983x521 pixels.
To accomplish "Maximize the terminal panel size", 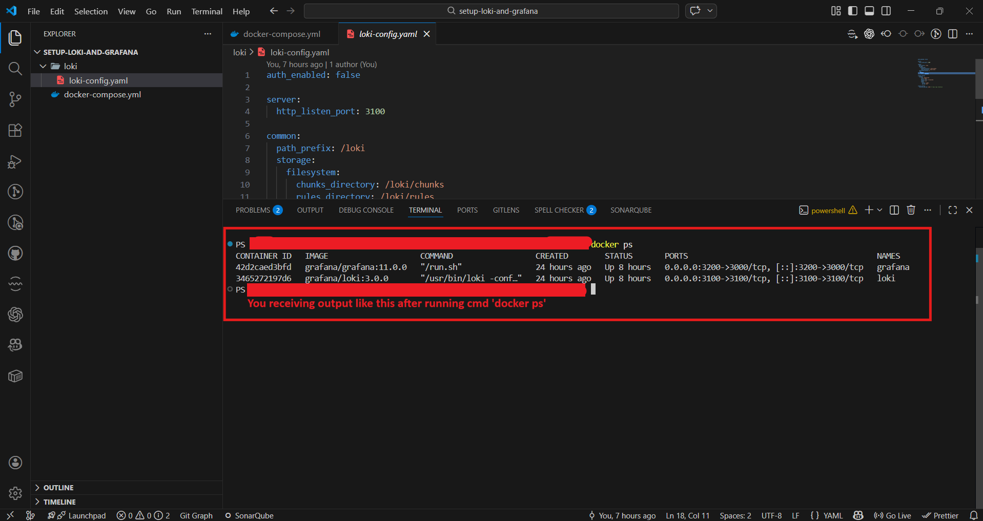I will (953, 210).
